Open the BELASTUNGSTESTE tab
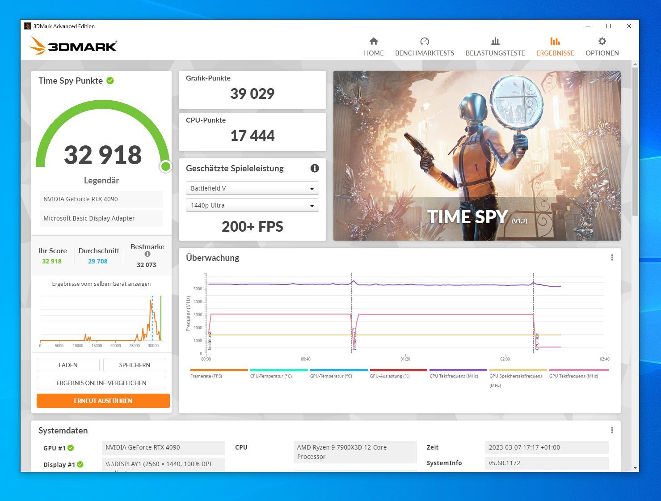Image resolution: width=661 pixels, height=501 pixels. pyautogui.click(x=495, y=47)
